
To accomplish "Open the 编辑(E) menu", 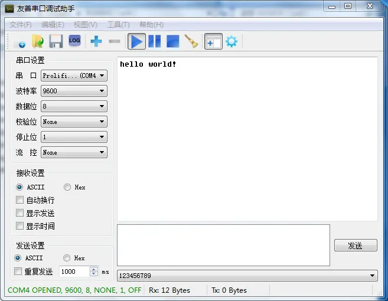I will pos(53,25).
